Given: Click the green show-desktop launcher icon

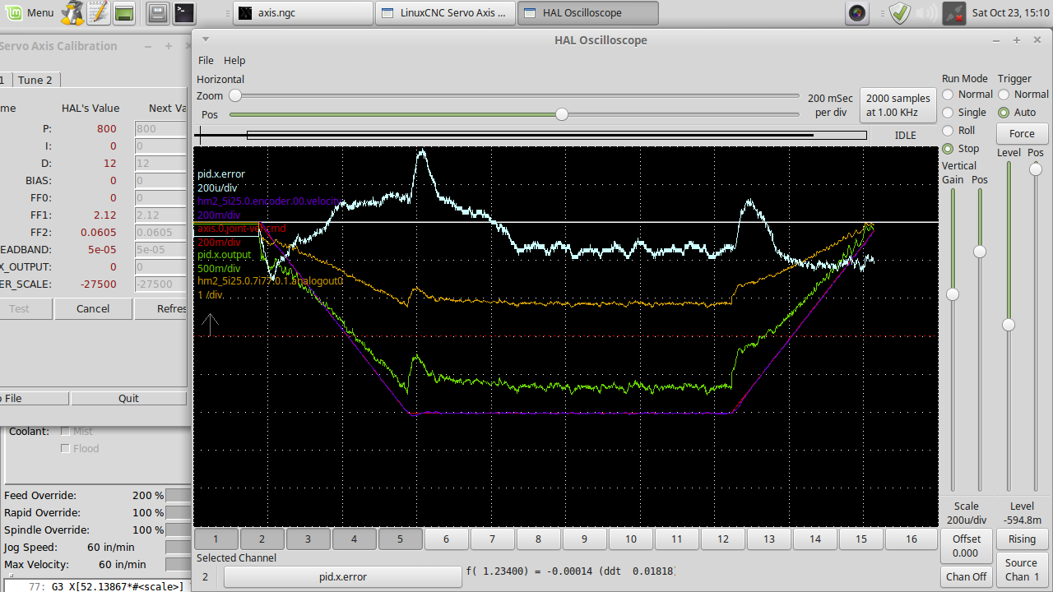Looking at the screenshot, I should (124, 12).
